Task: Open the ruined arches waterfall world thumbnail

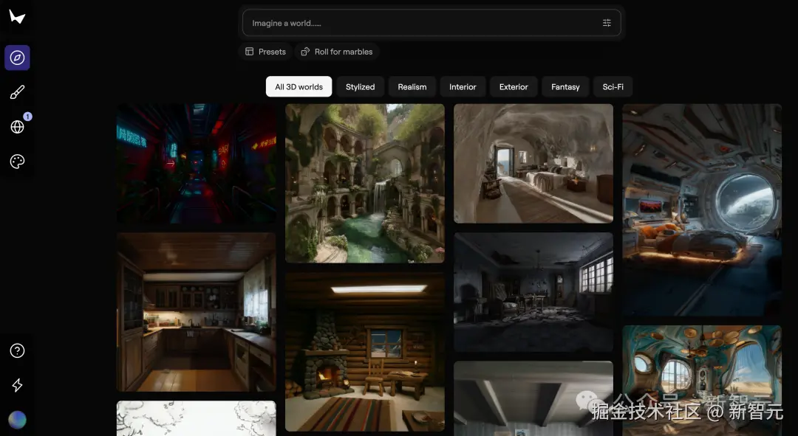Action: point(365,184)
